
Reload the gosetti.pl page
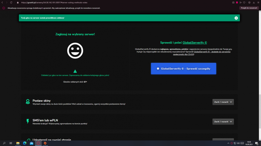[11, 3]
